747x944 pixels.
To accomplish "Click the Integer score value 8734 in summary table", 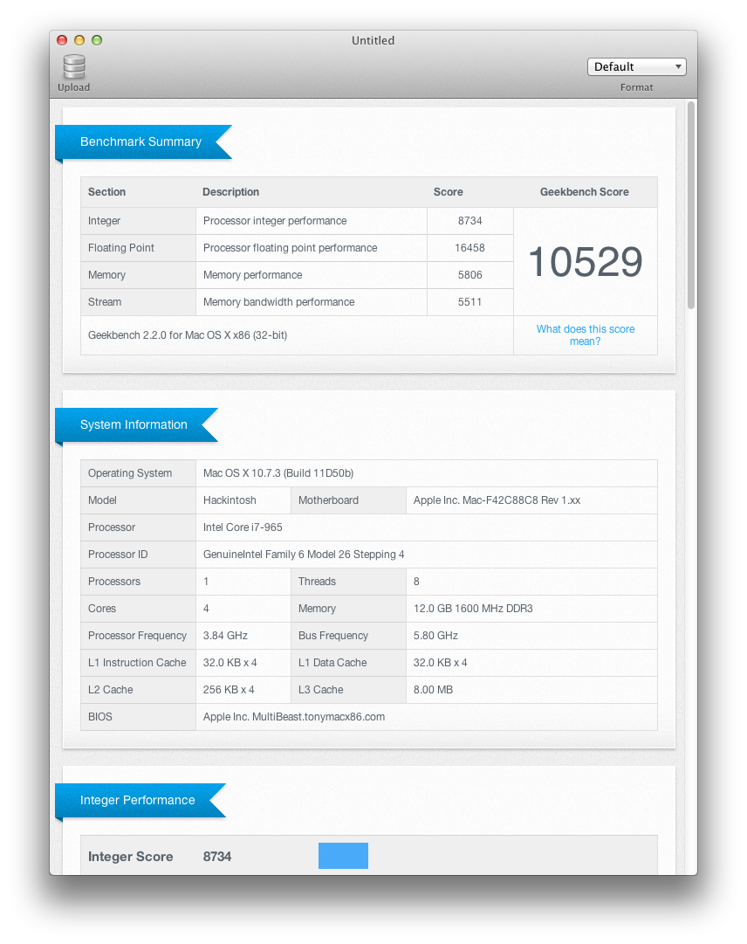I will tap(469, 221).
